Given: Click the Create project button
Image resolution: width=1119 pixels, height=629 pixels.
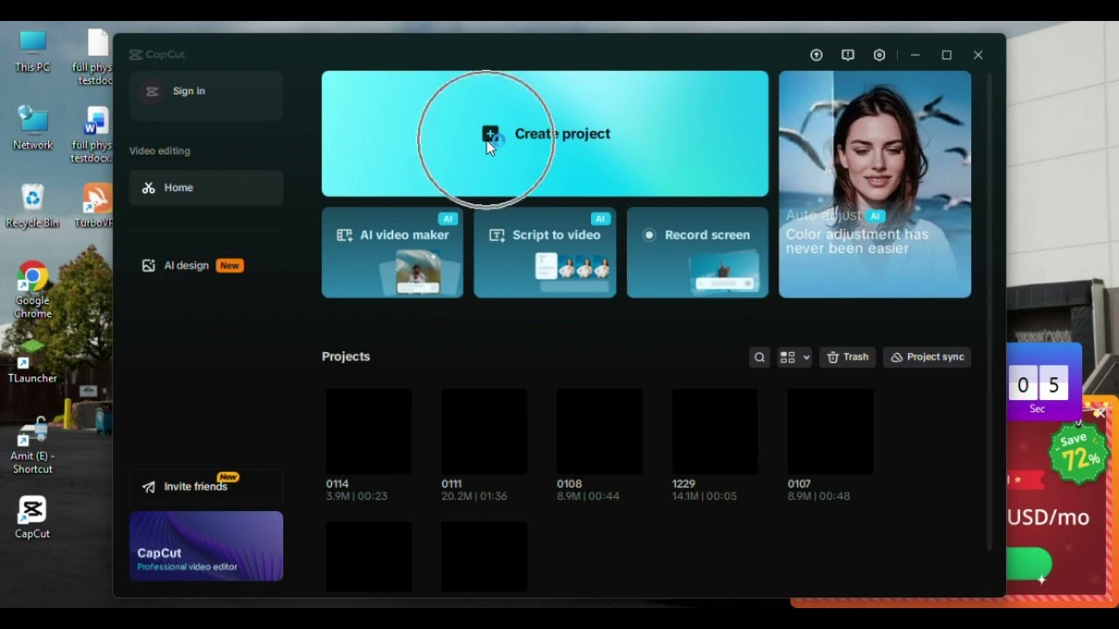Looking at the screenshot, I should coord(545,134).
